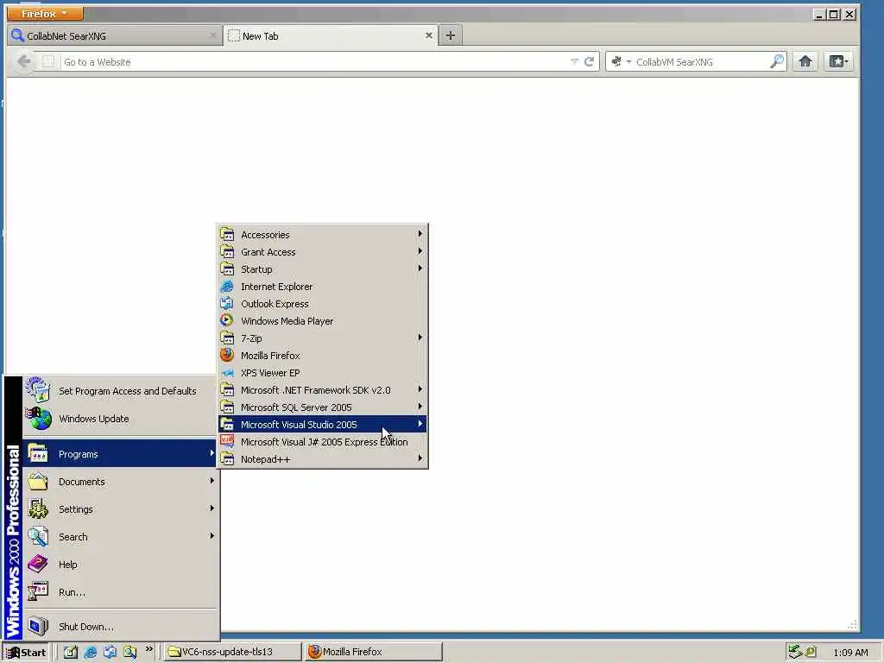Screen dimensions: 884x663
Task: Open Microsoft SQL Server 2005 folder
Action: (x=323, y=407)
